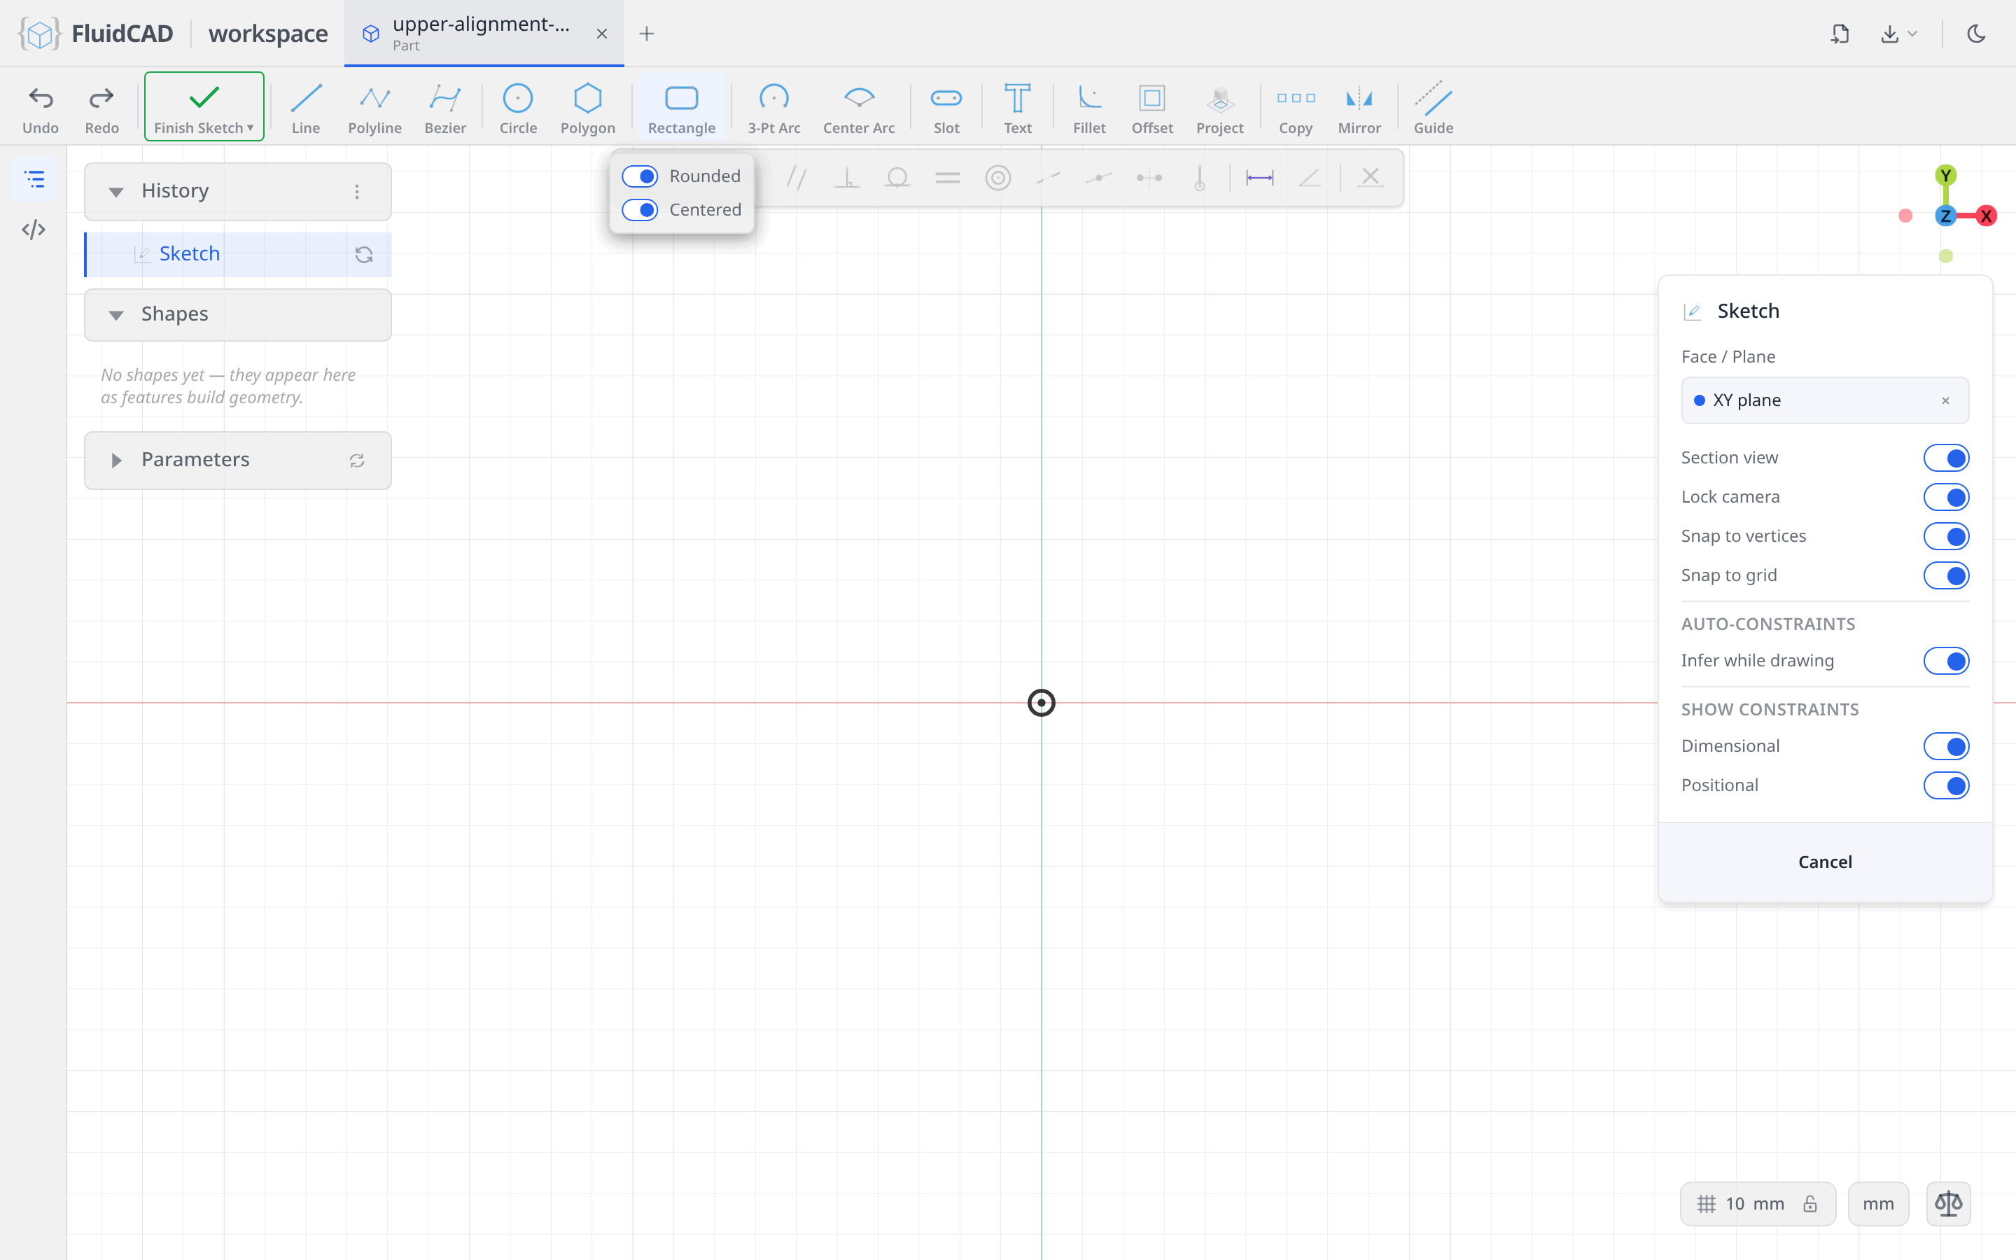Toggle Positional constraints visibility
2016x1260 pixels.
coord(1946,785)
